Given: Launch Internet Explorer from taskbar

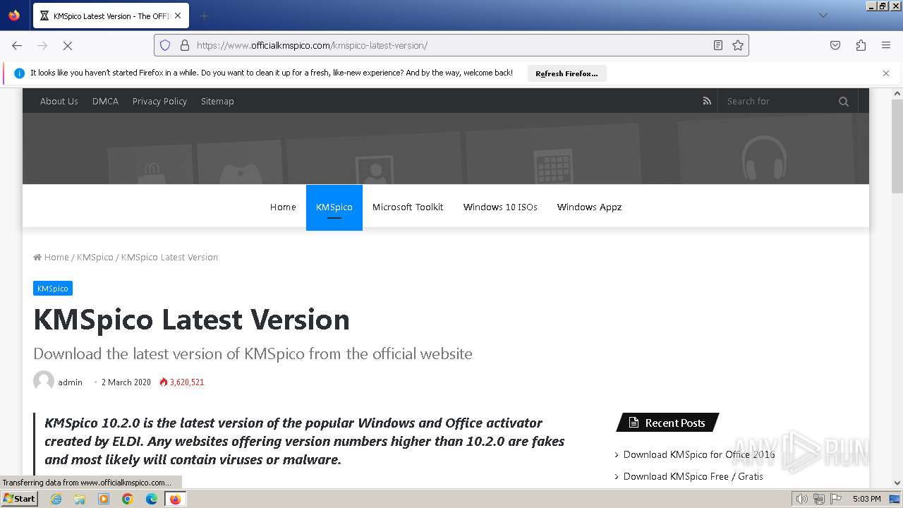Looking at the screenshot, I should tap(56, 499).
